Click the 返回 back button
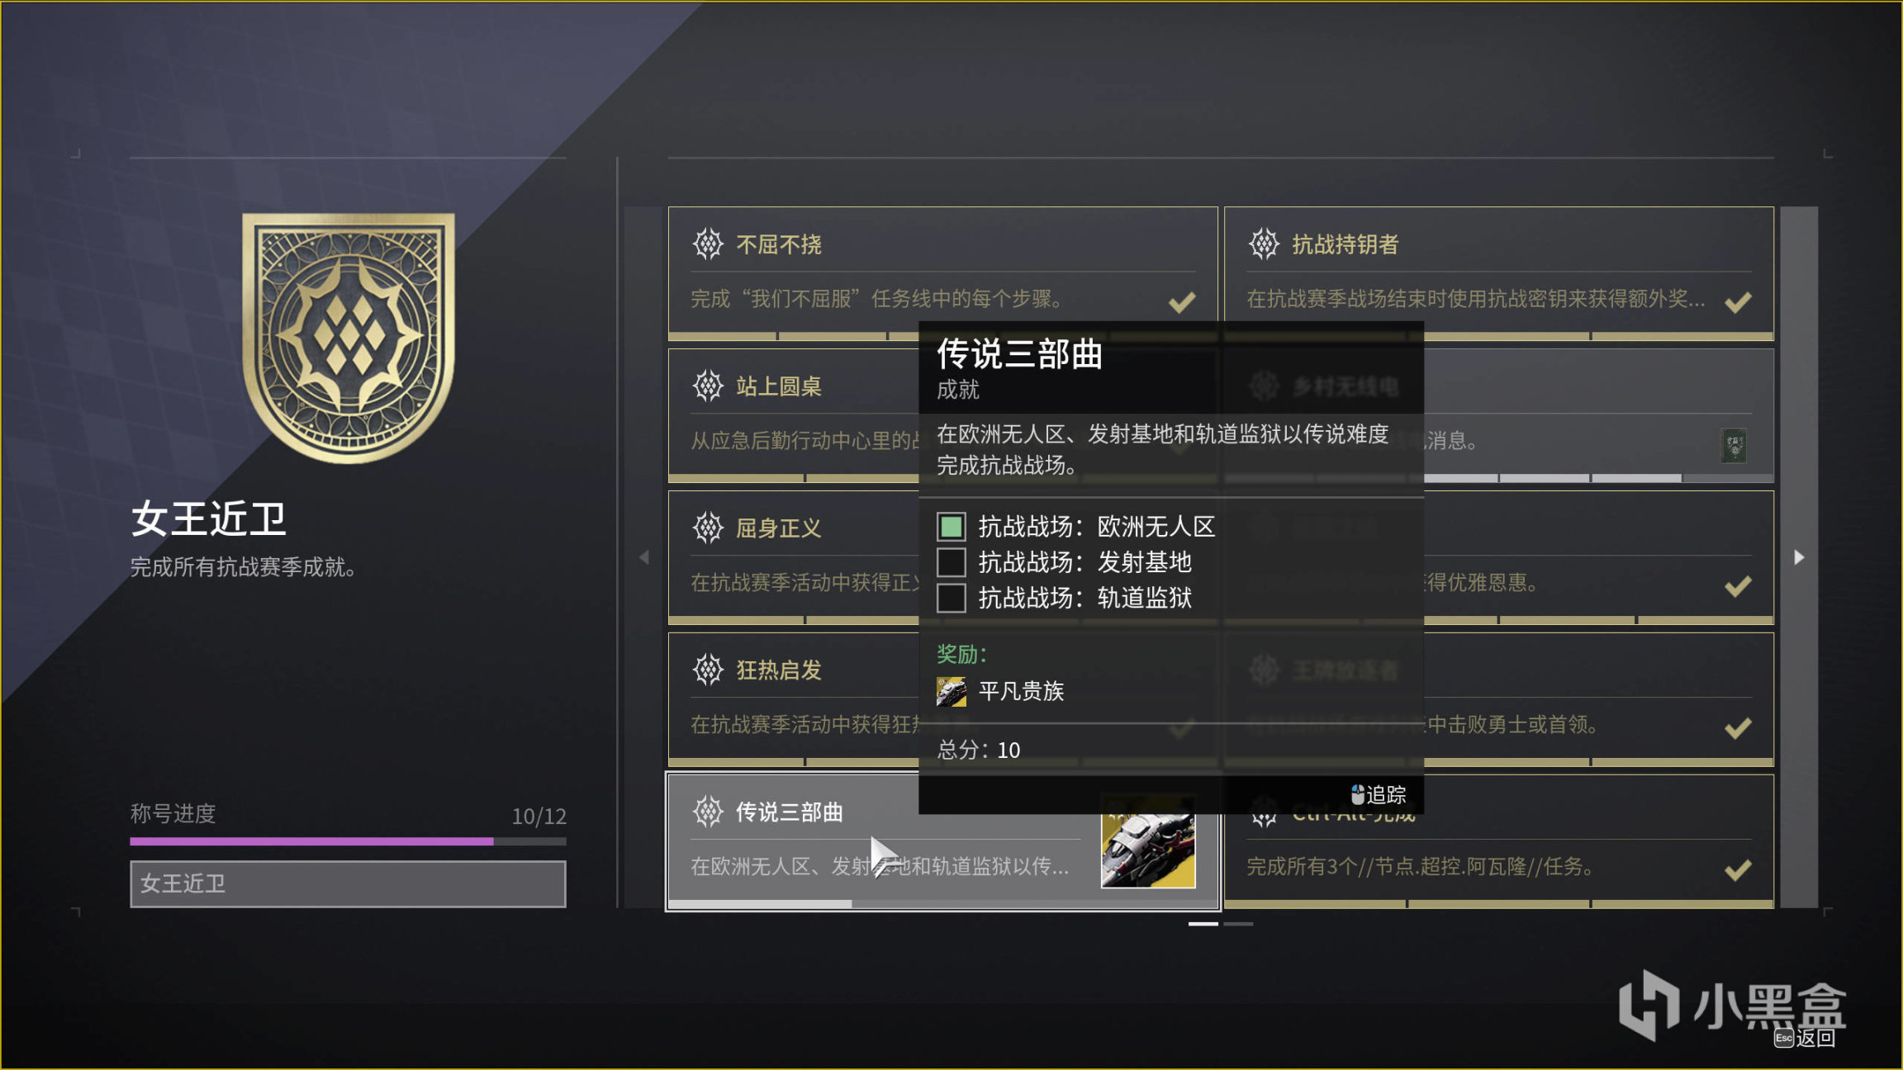 click(1806, 1038)
